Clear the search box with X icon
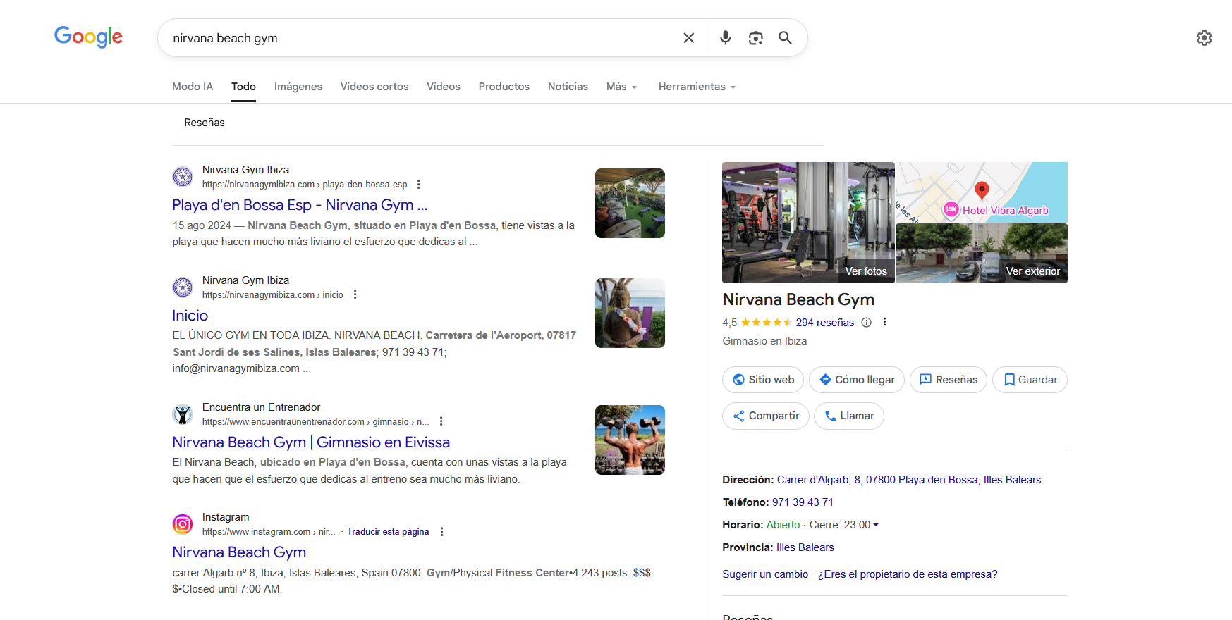 688,38
